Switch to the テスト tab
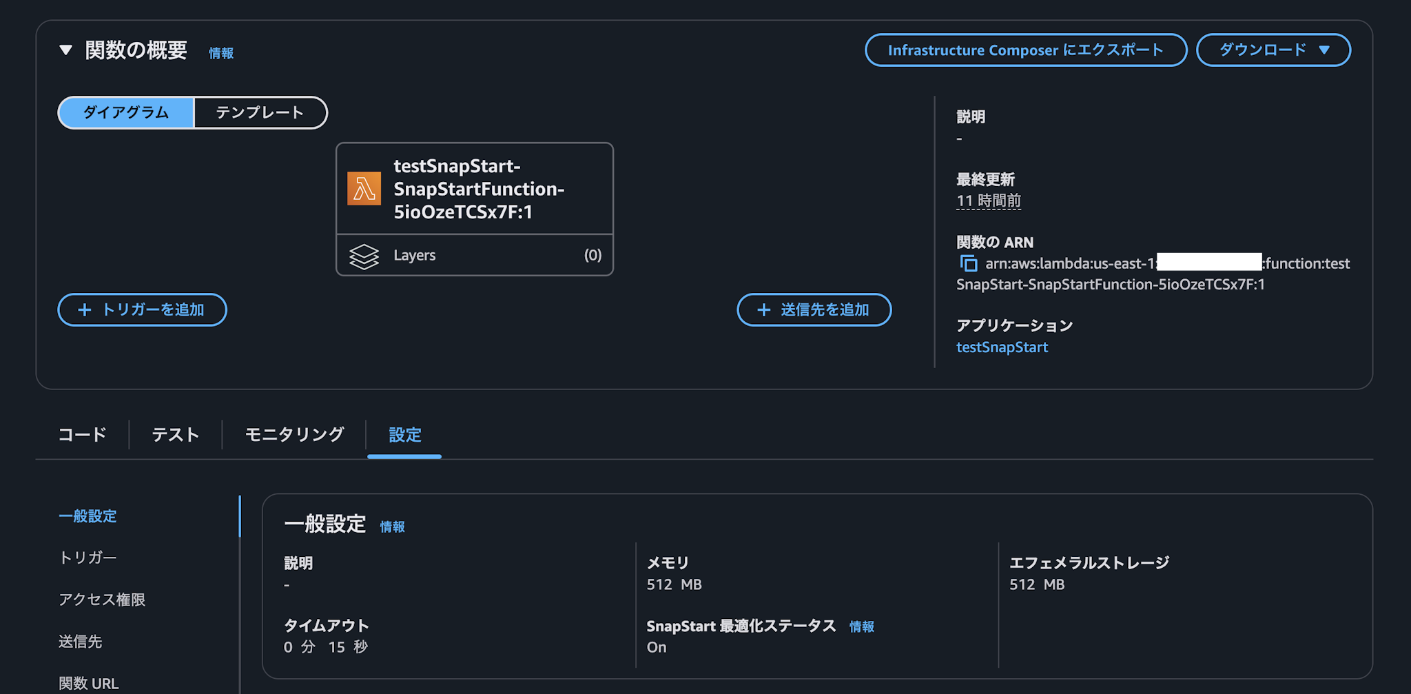This screenshot has height=694, width=1411. pos(176,435)
